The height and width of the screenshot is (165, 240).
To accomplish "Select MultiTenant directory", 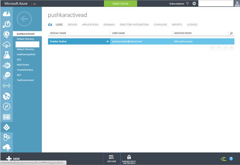I will pyautogui.click(x=23, y=65).
